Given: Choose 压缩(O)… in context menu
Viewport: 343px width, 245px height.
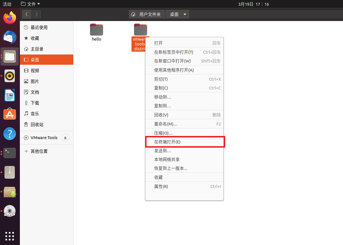Looking at the screenshot, I should point(163,133).
